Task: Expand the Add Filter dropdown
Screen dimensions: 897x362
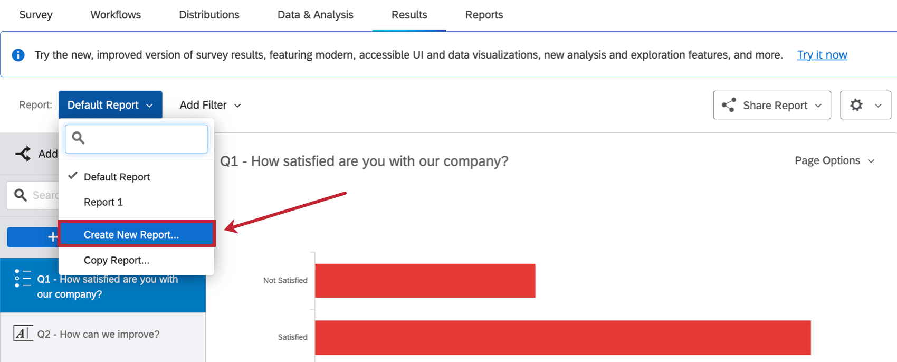Action: (209, 105)
